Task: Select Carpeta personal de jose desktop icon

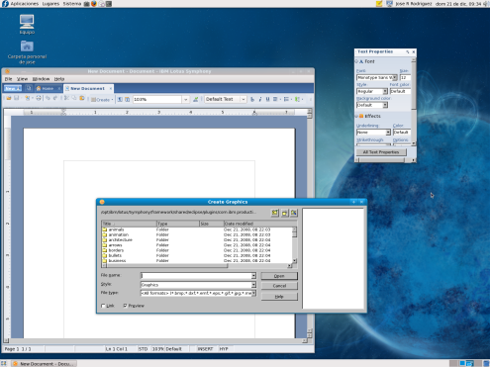Action: pyautogui.click(x=27, y=52)
